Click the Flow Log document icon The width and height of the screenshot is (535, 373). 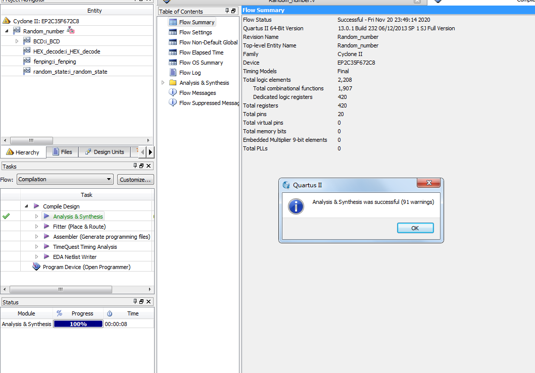(x=173, y=72)
